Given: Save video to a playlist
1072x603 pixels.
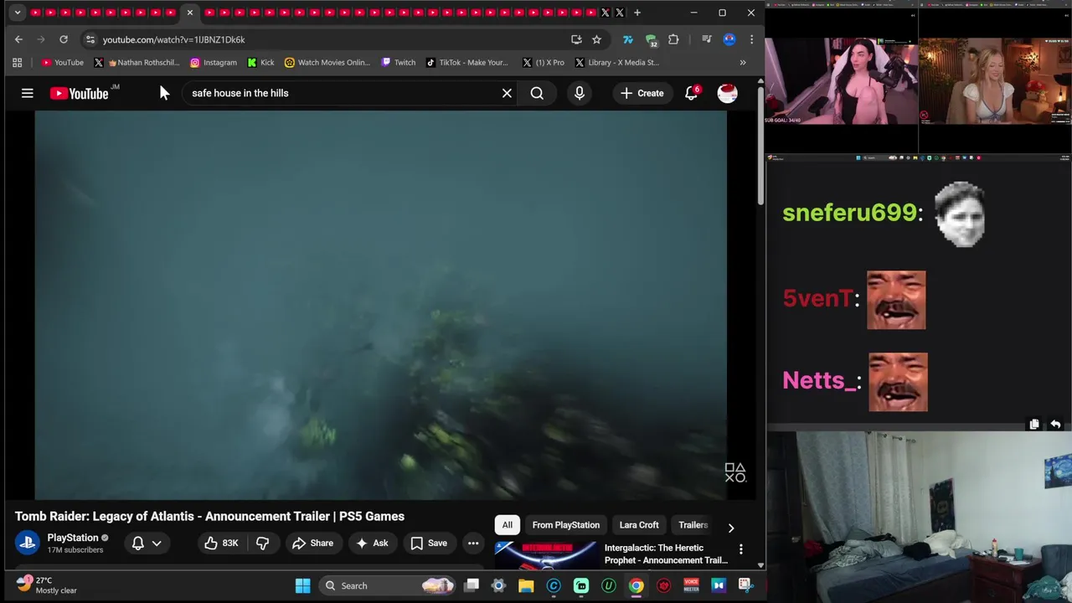Looking at the screenshot, I should [429, 543].
